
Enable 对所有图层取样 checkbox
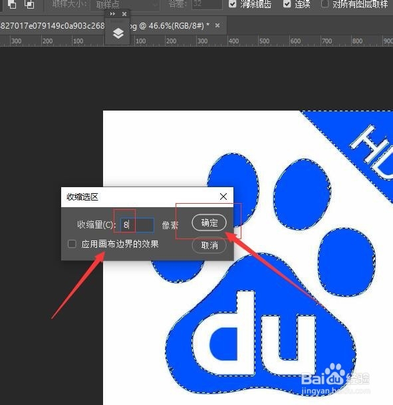click(325, 3)
